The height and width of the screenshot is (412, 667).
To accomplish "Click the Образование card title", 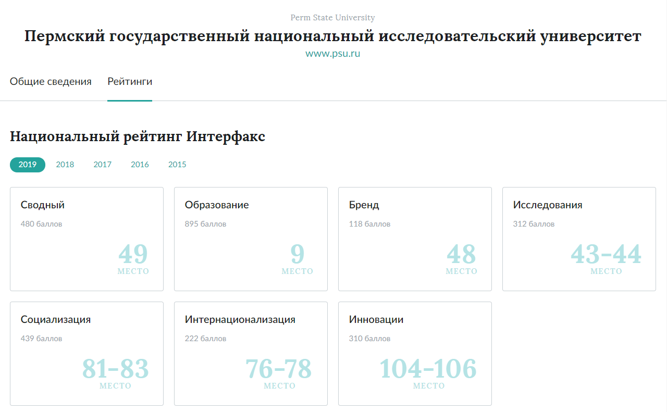I will click(217, 205).
